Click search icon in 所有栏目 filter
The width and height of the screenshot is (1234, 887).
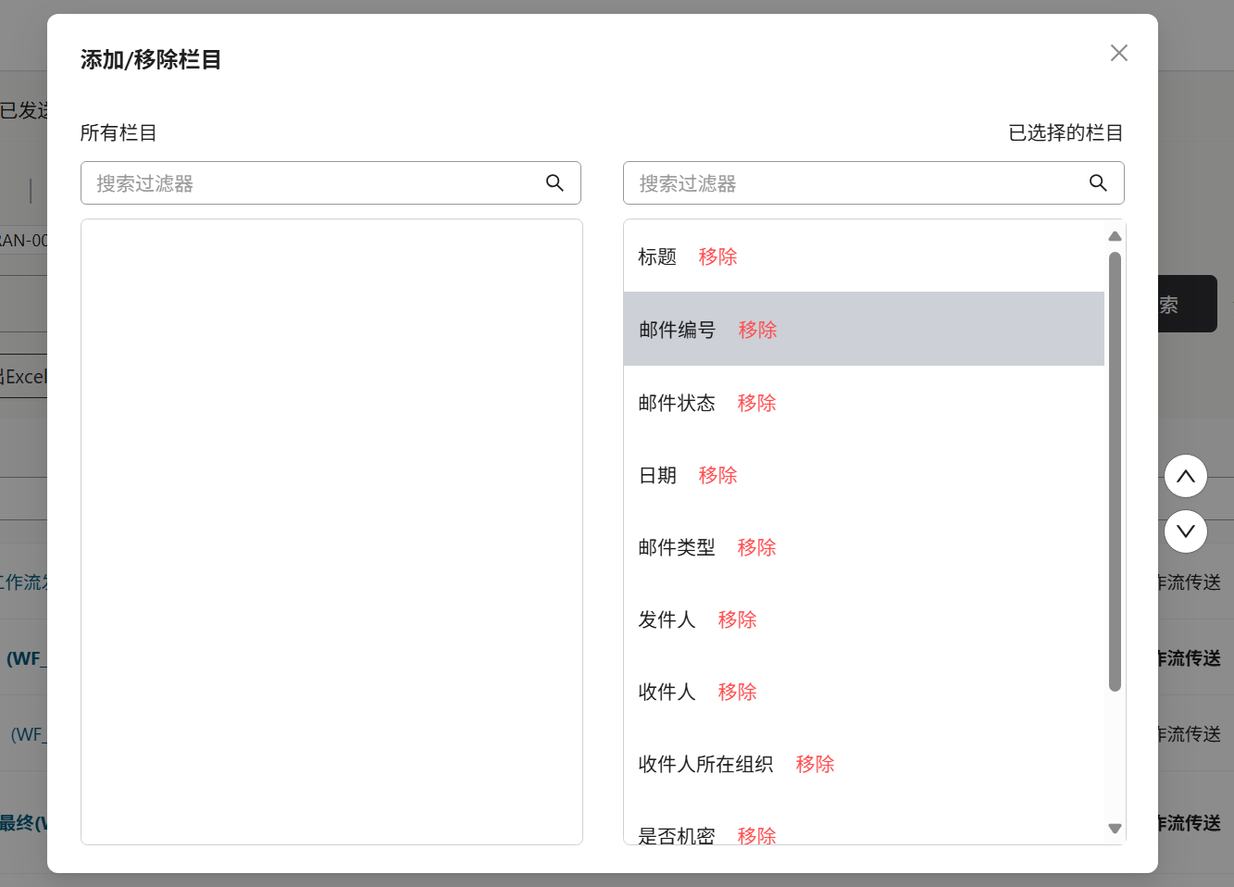(x=555, y=183)
